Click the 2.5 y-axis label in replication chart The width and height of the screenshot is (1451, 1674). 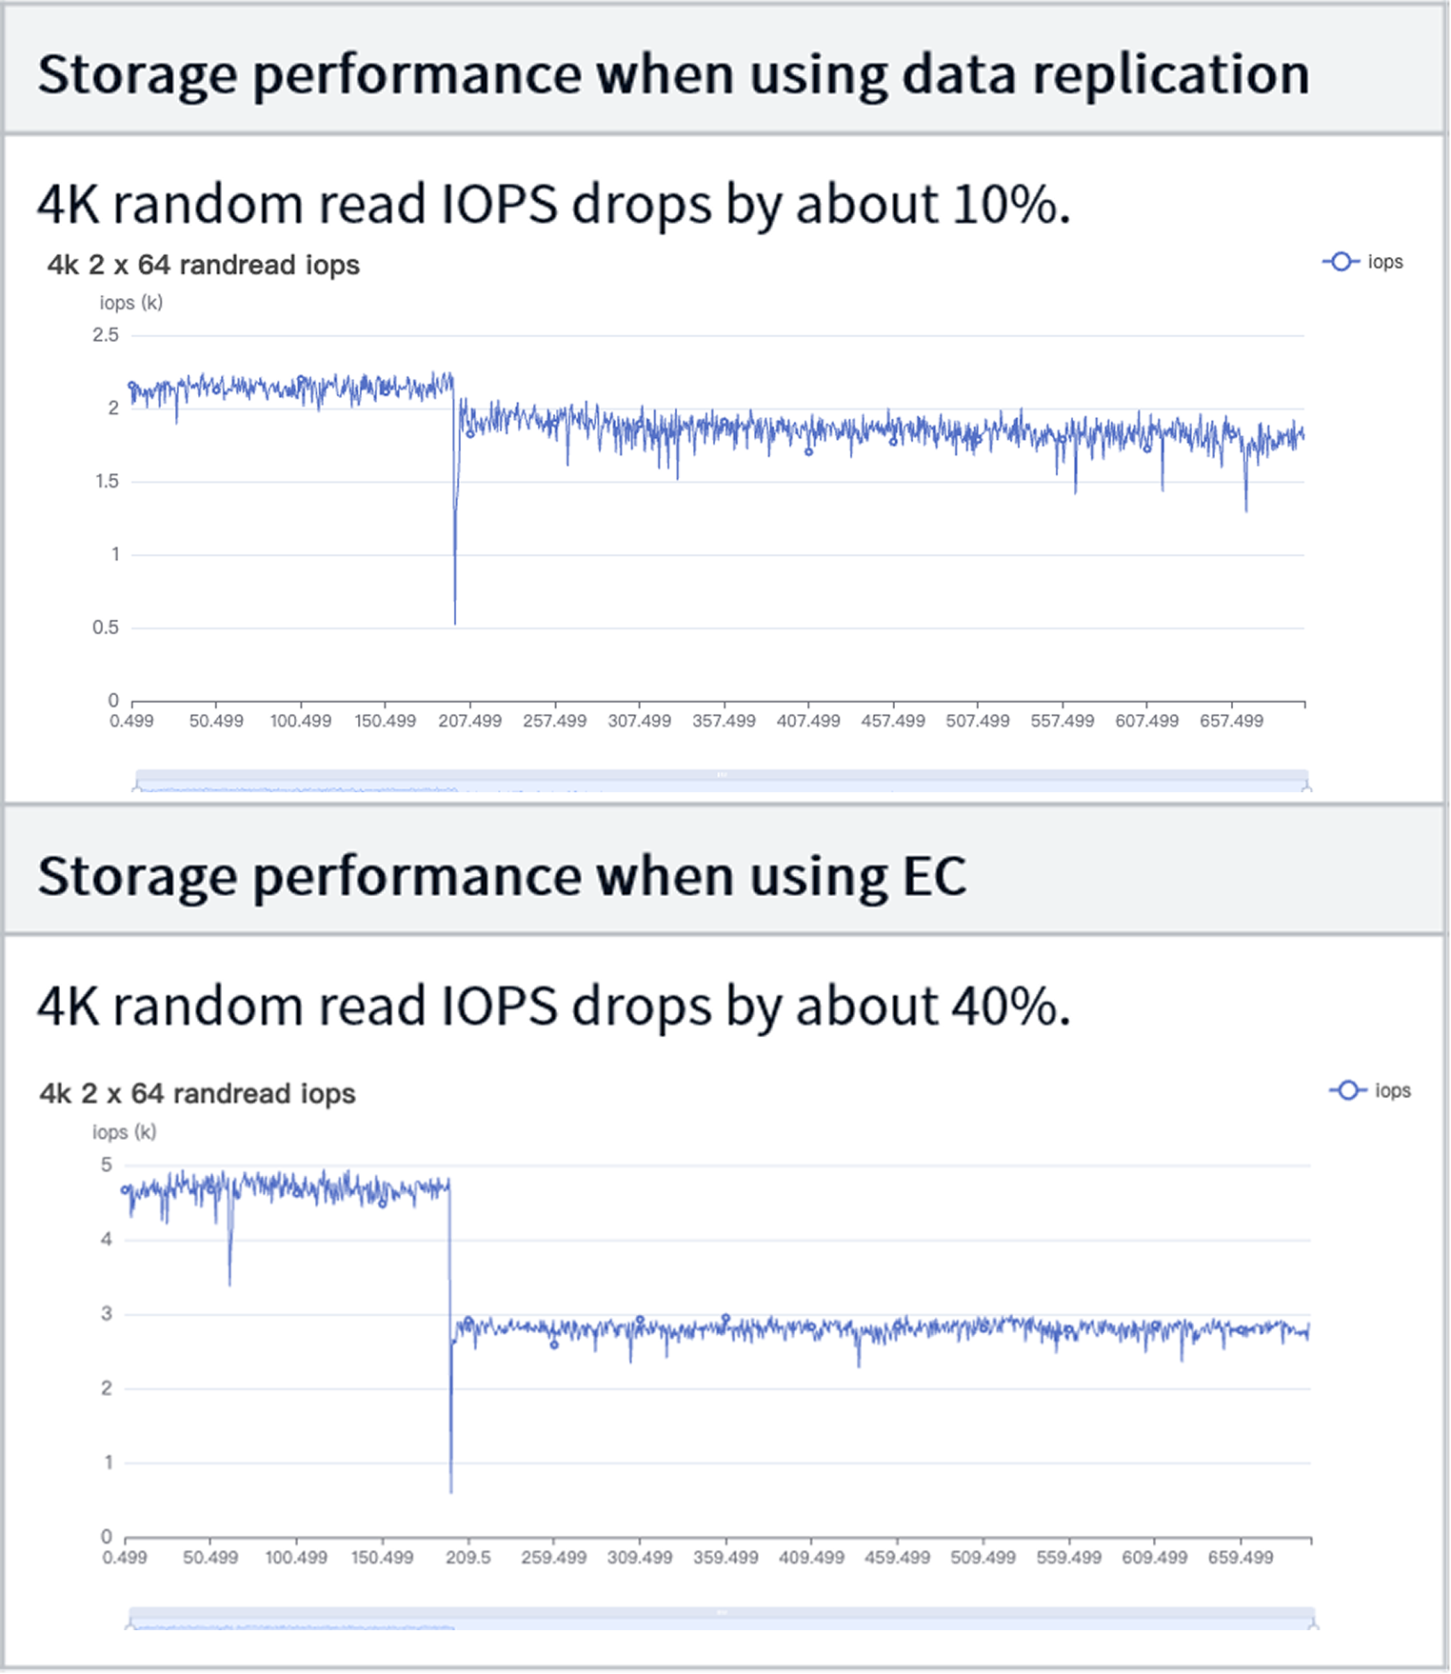click(106, 335)
